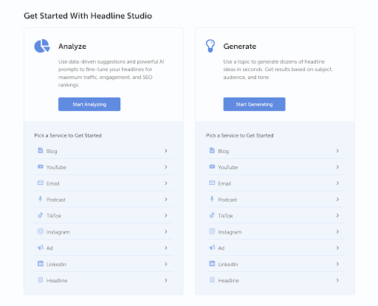Click Headline icon in Generate list

pos(212,280)
